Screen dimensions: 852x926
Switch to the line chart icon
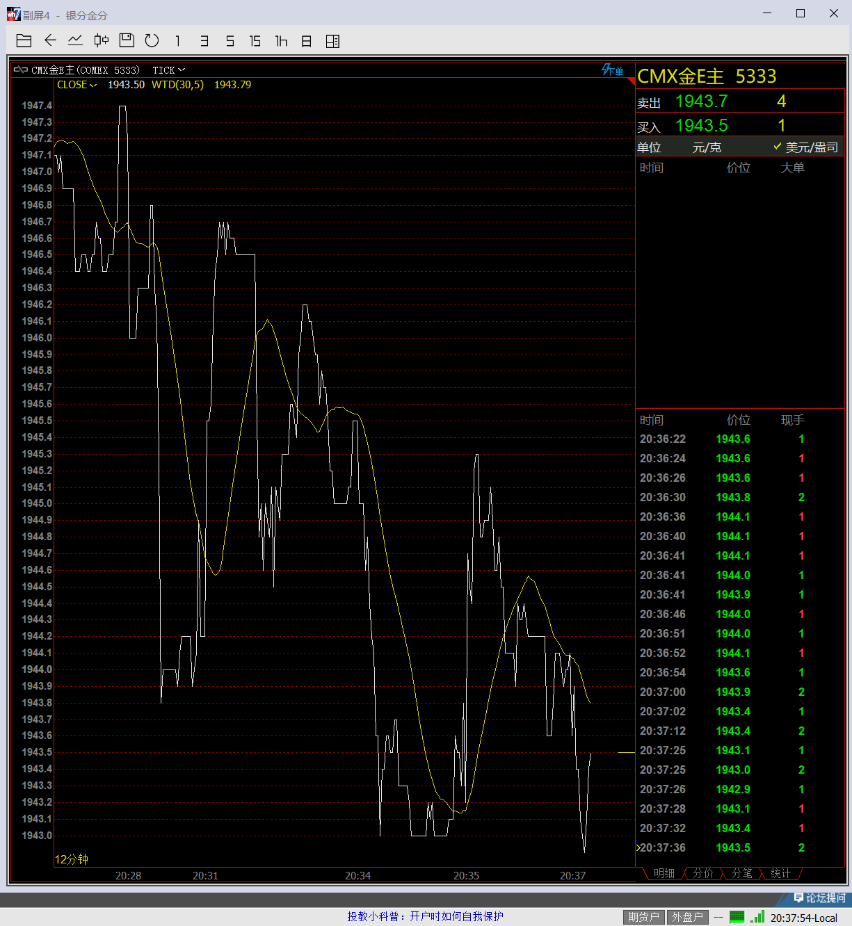(75, 40)
